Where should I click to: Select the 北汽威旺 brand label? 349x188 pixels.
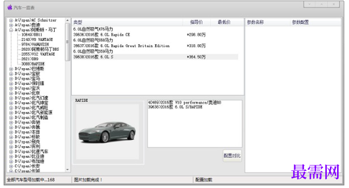(31, 108)
